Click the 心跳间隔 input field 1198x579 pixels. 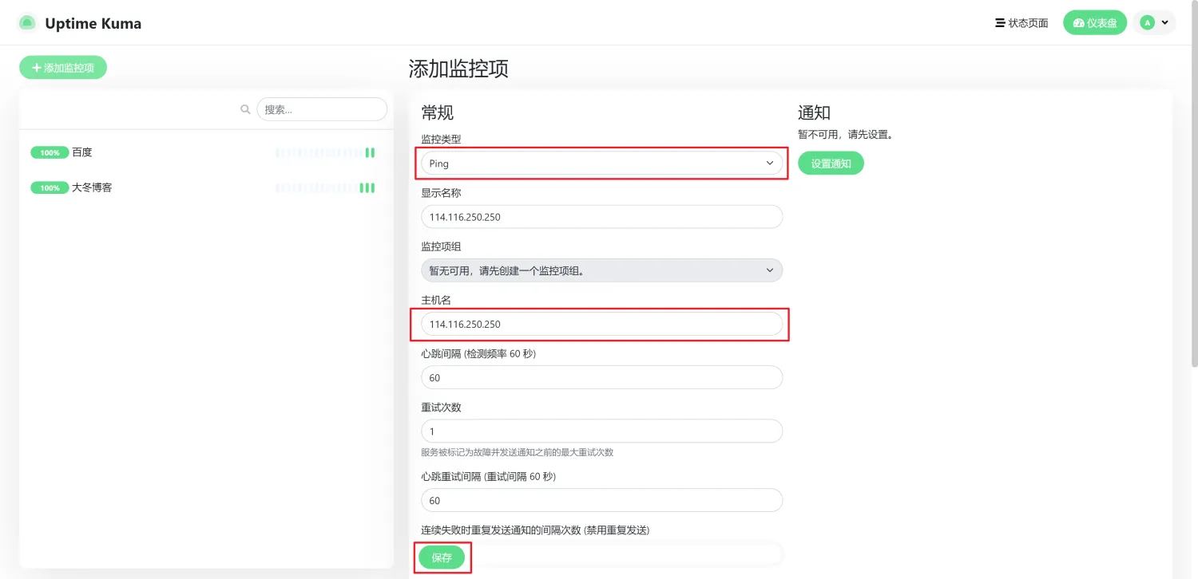pos(601,377)
